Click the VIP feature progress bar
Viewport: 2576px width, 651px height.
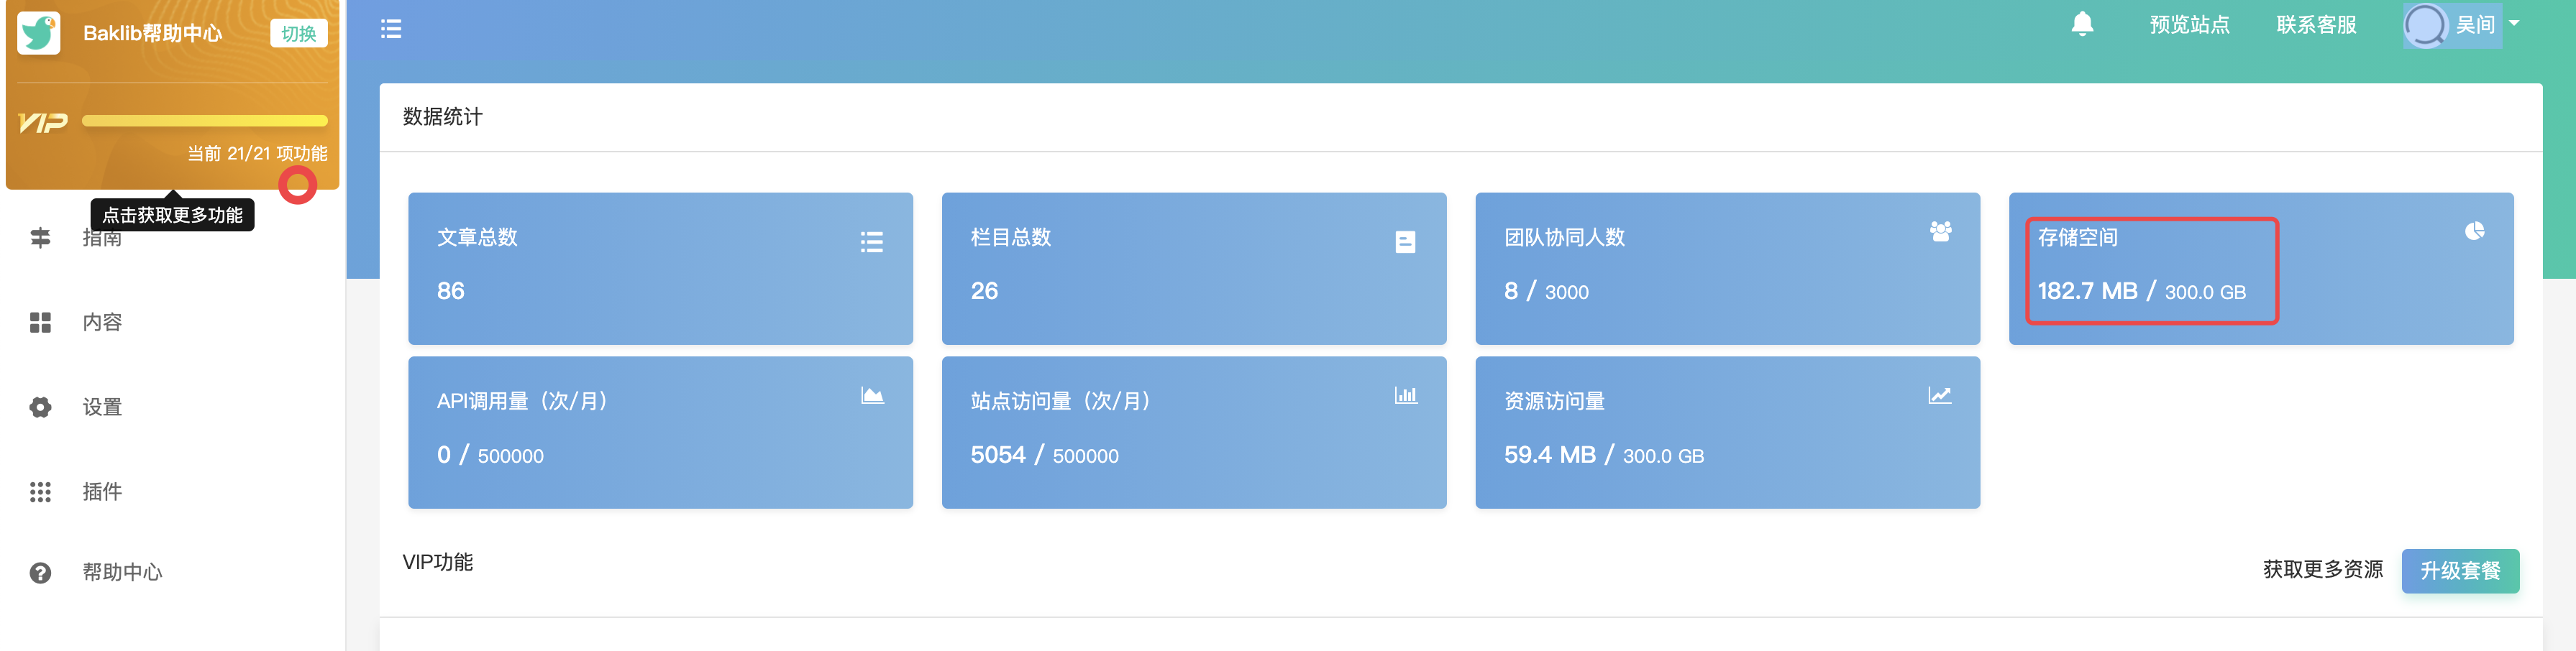[205, 121]
